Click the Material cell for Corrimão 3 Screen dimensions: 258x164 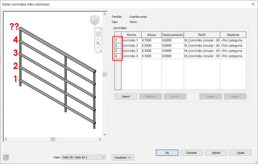pos(233,51)
